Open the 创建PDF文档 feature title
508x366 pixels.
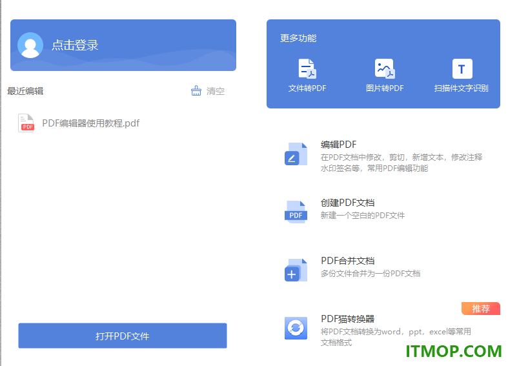[348, 203]
